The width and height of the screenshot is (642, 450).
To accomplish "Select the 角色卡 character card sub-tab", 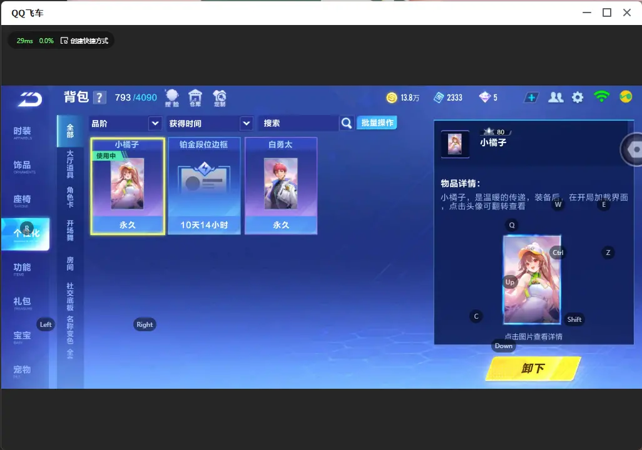I will point(70,197).
